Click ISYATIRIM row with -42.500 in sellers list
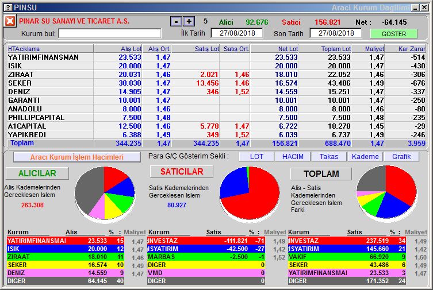Image resolution: width=433 pixels, height=290 pixels. (206, 249)
